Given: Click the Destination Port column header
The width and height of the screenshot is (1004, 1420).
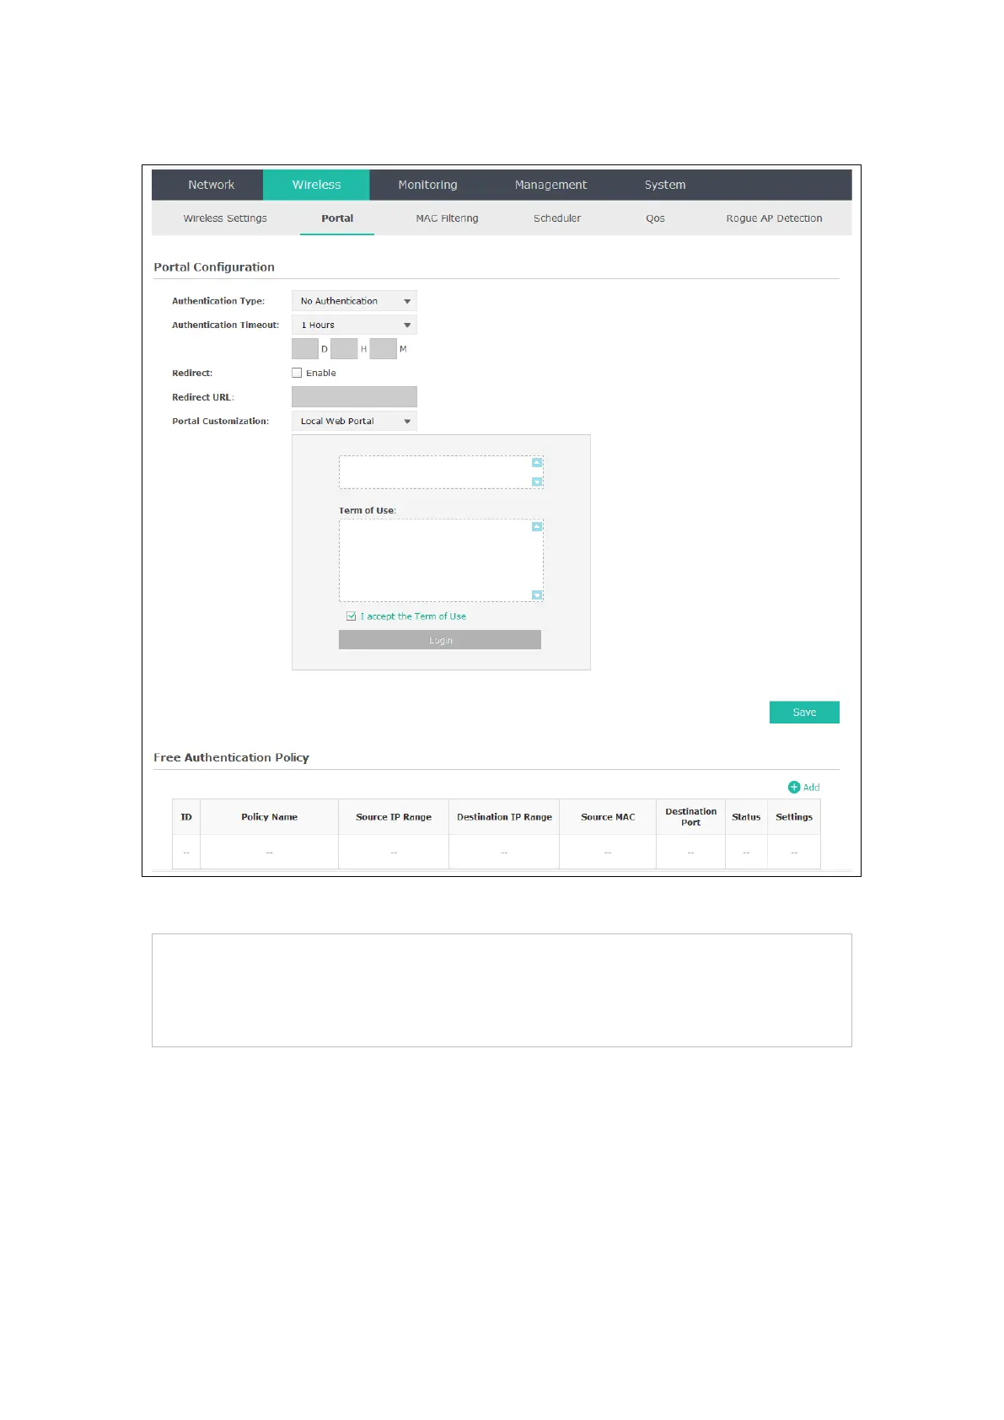Looking at the screenshot, I should tap(690, 817).
